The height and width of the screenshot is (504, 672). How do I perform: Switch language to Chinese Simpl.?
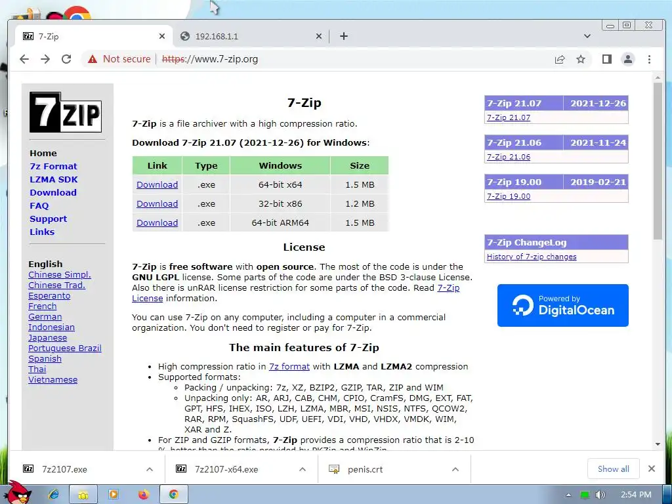point(60,275)
